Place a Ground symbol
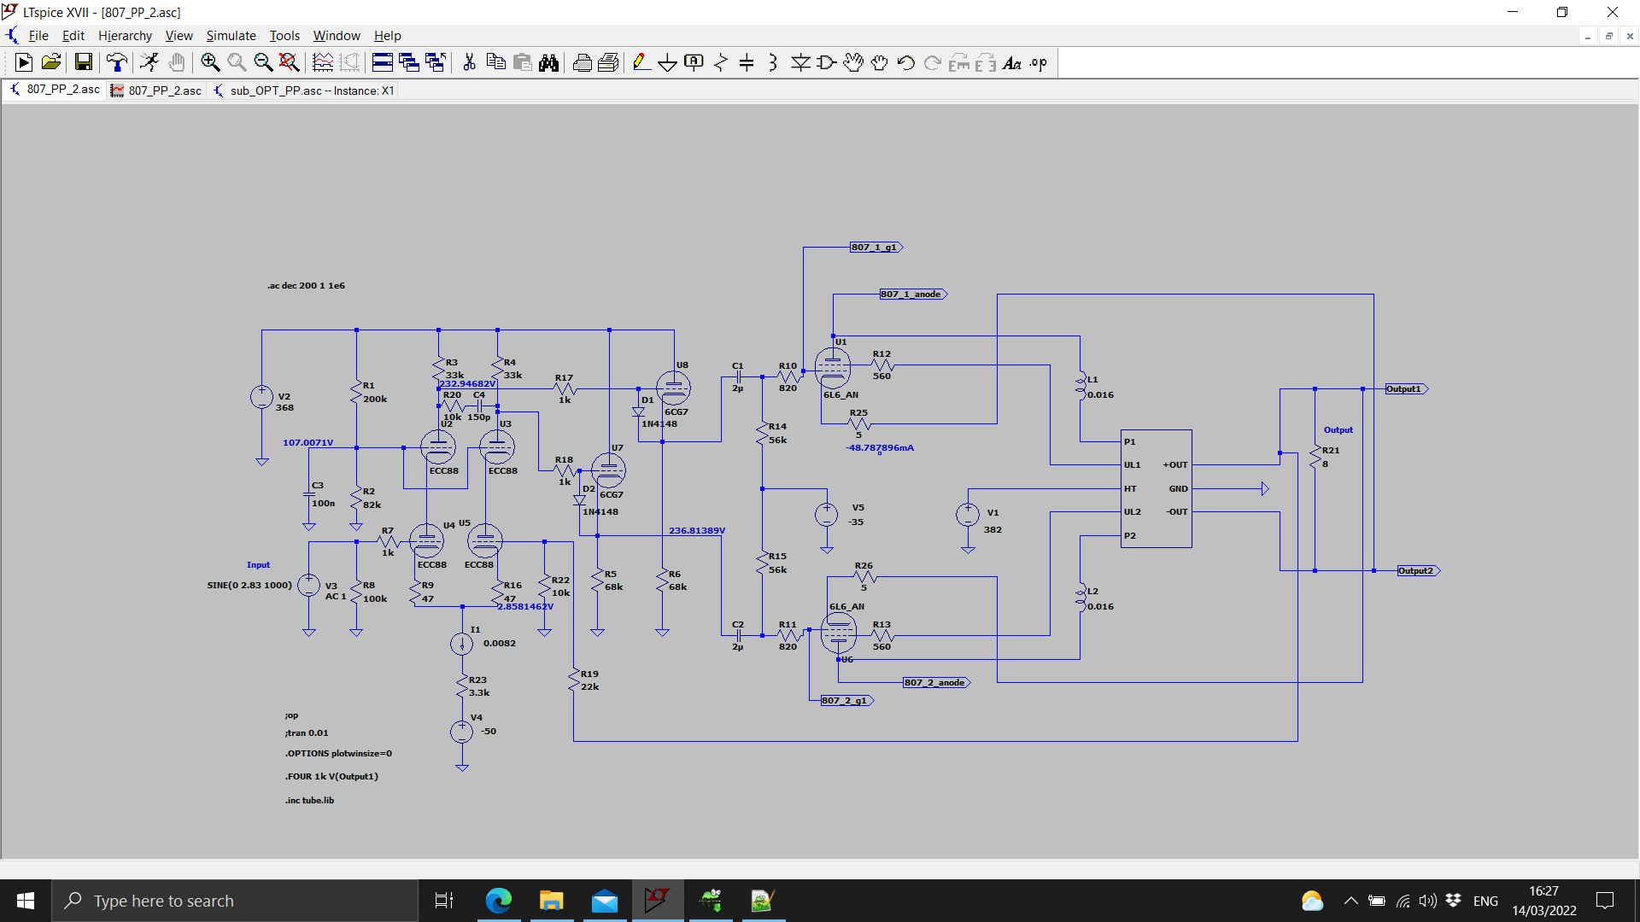This screenshot has height=922, width=1640. 667,62
